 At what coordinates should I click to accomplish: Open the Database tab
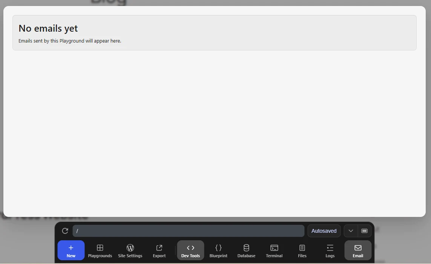[246, 250]
